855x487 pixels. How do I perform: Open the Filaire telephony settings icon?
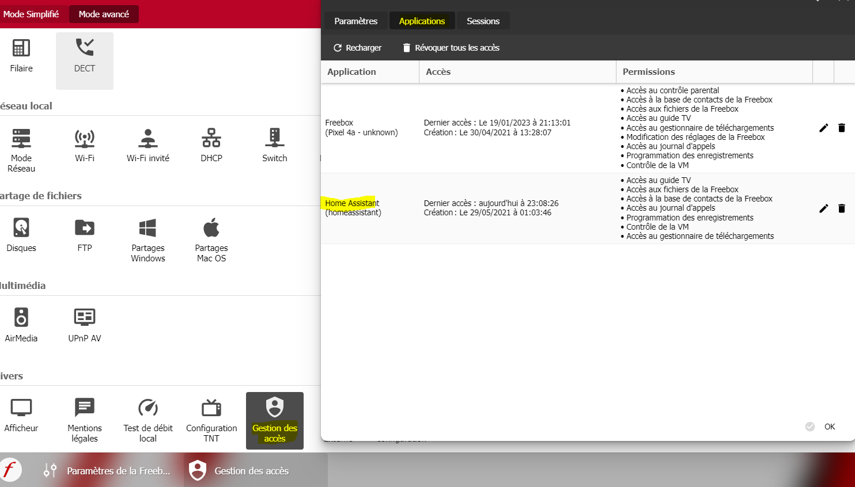click(x=21, y=56)
